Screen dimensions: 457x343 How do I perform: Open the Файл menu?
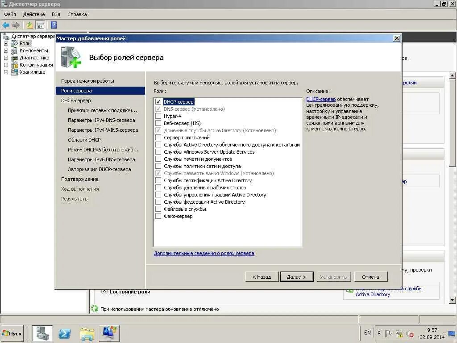click(x=10, y=14)
